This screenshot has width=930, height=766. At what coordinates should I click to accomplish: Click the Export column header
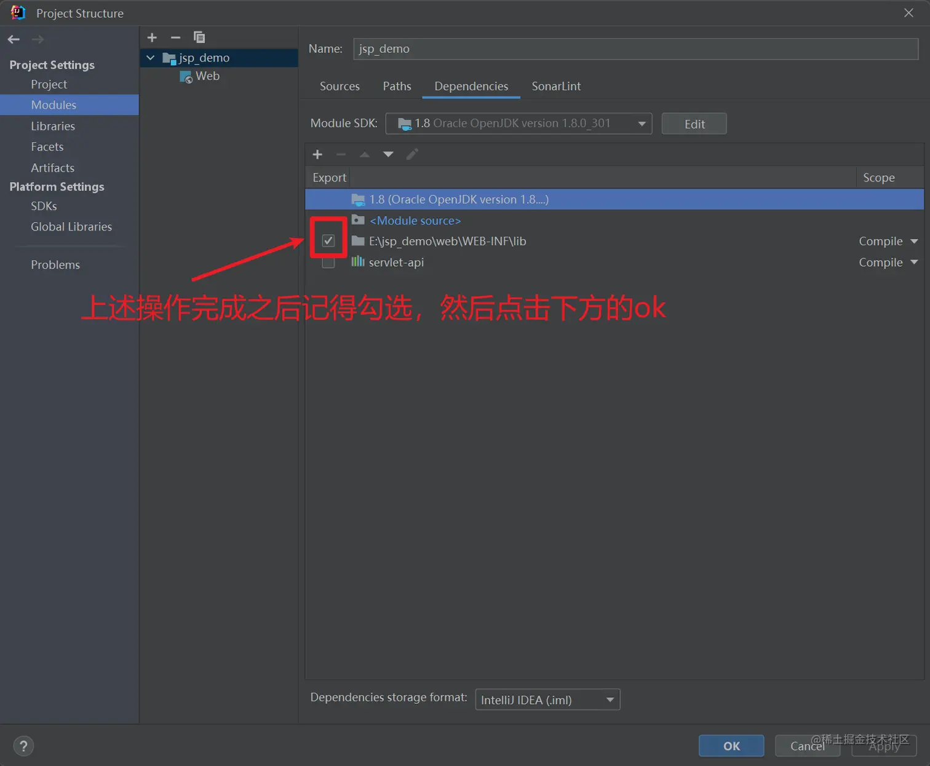tap(329, 178)
